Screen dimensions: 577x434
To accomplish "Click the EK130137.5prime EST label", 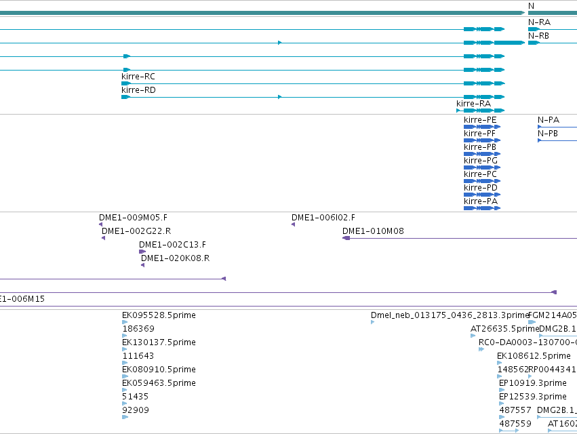I will coord(159,342).
